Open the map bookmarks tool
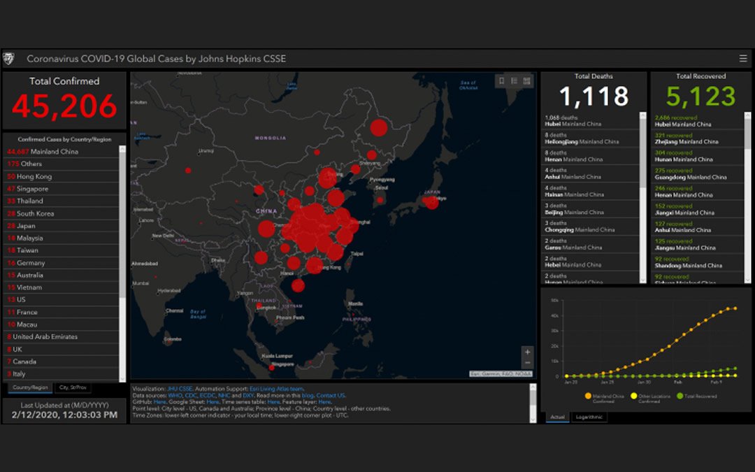This screenshot has width=755, height=472. pyautogui.click(x=502, y=81)
